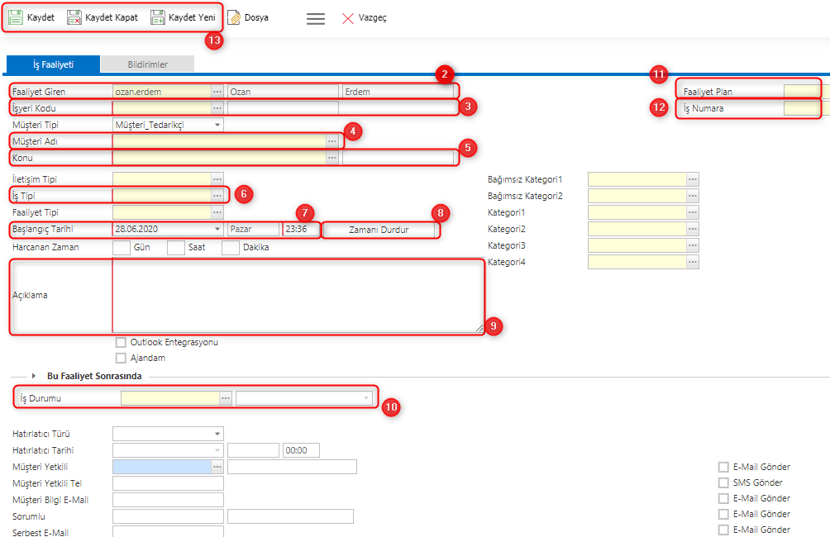
Task: Click the Zamanı Durdur button
Action: tap(380, 229)
